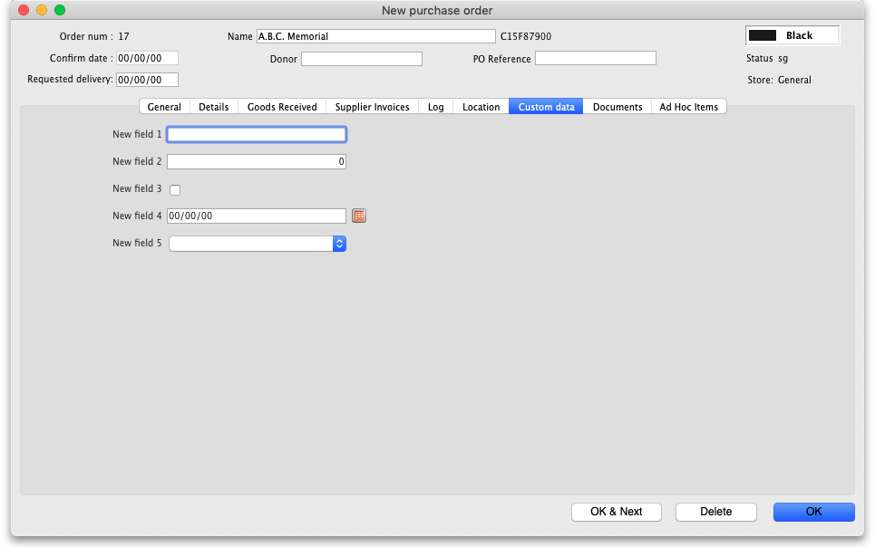
Task: Switch to the General tab
Action: point(164,107)
